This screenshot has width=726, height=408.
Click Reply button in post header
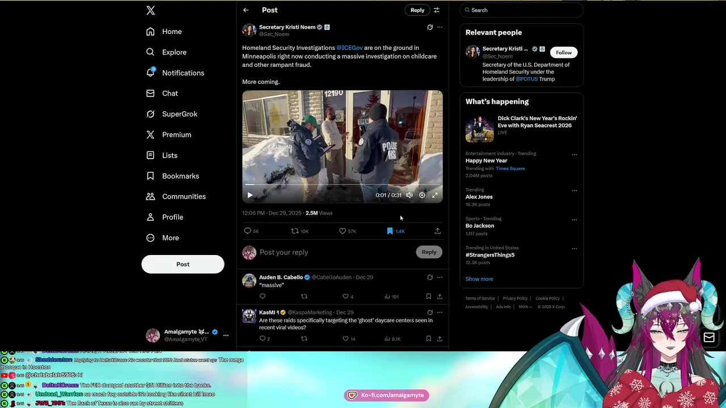pyautogui.click(x=417, y=10)
